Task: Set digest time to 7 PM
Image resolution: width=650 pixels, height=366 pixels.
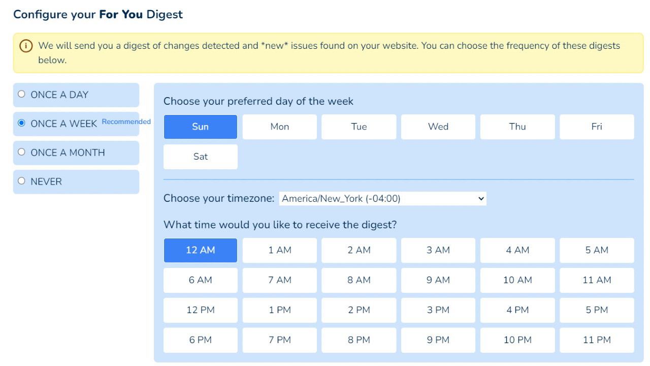Action: (x=279, y=340)
